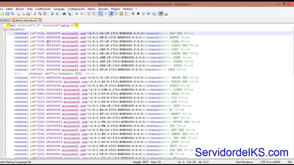Click the Replace toolbar icon
This screenshot has height=165, width=294.
click(x=69, y=14)
